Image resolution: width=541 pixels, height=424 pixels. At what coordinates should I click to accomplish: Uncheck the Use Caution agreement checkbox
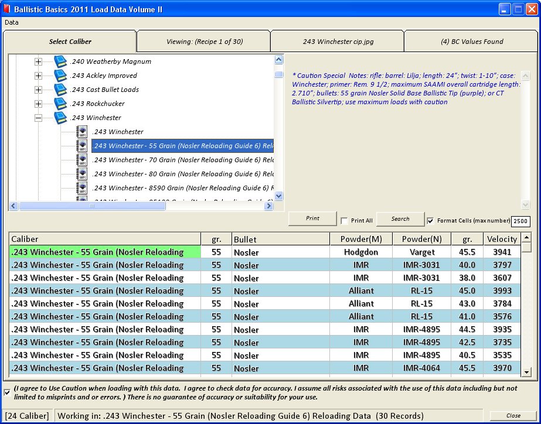click(7, 392)
